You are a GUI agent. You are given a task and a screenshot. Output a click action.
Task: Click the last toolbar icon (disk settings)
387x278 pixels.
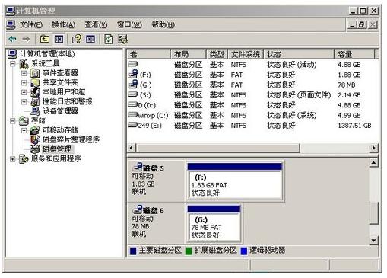(x=122, y=40)
